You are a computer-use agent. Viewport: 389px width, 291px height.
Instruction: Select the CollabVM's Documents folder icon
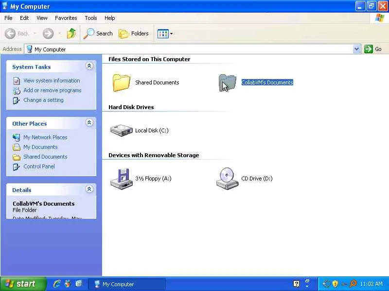tap(227, 82)
